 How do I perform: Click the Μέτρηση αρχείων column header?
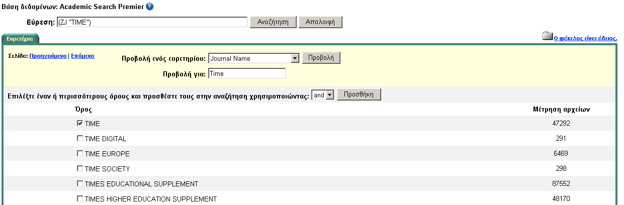(561, 109)
